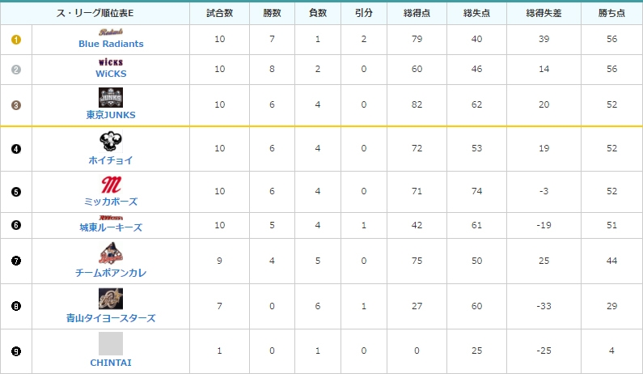The width and height of the screenshot is (643, 374).
Task: Open the 青山タイヨースターズ team link
Action: click(x=111, y=318)
